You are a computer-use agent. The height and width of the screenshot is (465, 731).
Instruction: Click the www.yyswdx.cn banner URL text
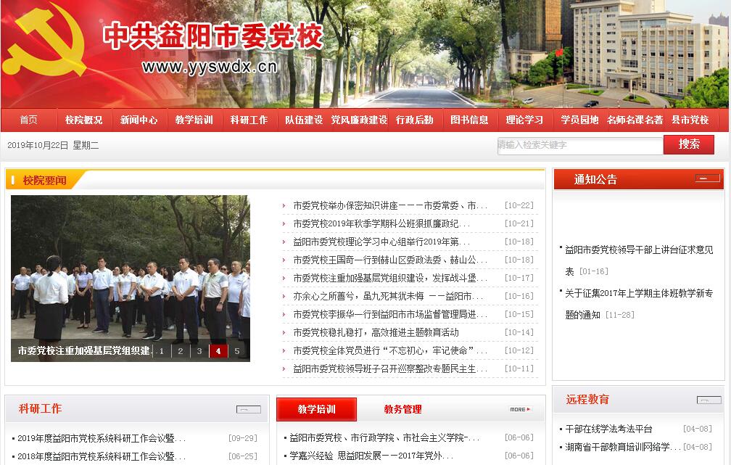(x=210, y=67)
